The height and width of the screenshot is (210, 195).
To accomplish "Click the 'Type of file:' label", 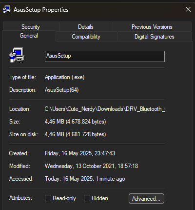I will [x=22, y=77].
